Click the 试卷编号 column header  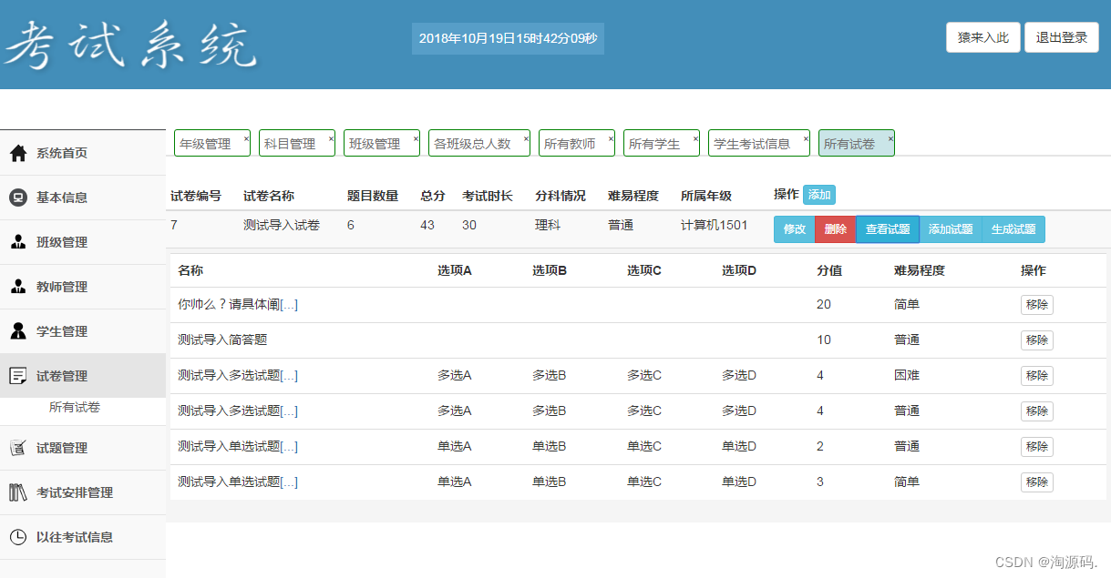[196, 196]
